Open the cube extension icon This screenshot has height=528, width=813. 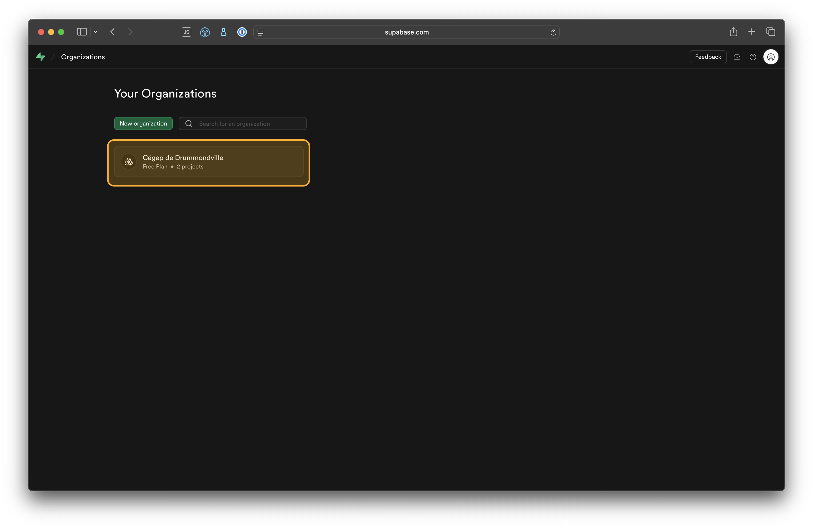click(x=205, y=32)
